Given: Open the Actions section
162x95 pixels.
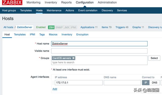Looking at the screenshot, I should coord(70,10).
